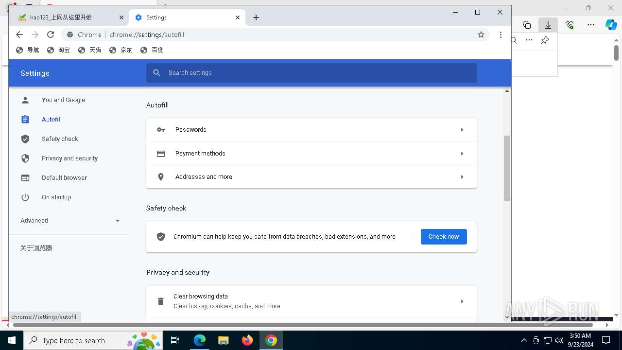Switch to the hao123 tab

click(70, 17)
